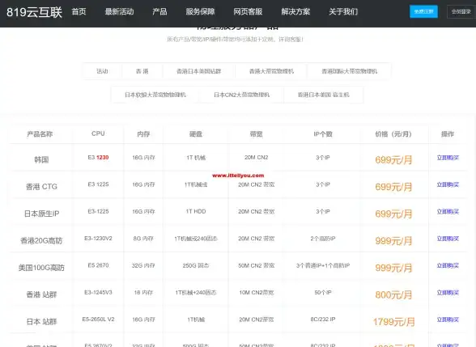Click the E3-1230V2 CPU cell

98,239
